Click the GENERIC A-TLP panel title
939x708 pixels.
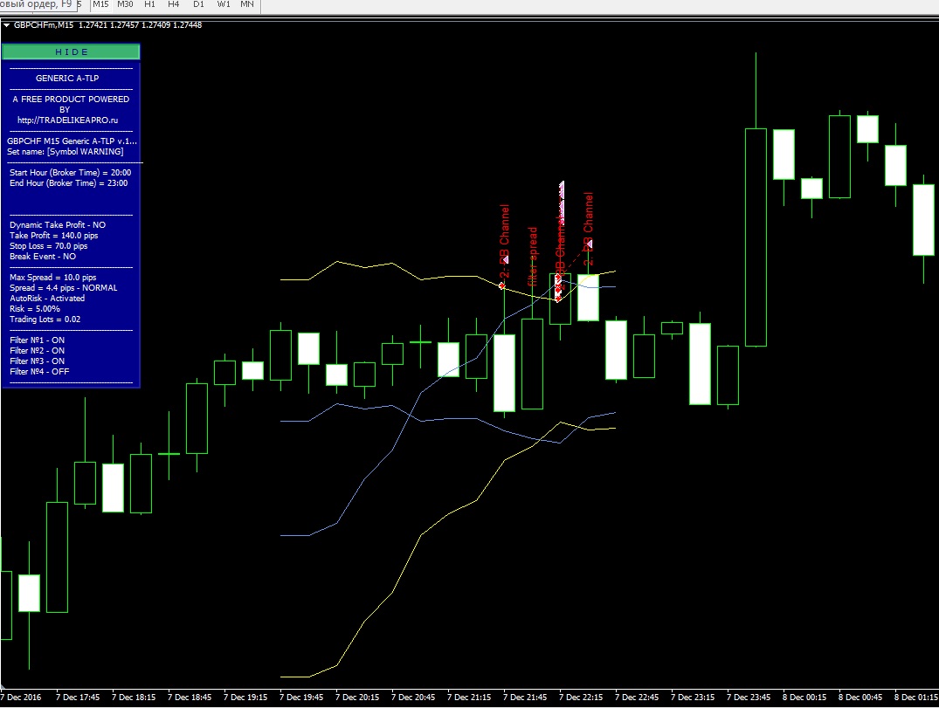coord(67,79)
